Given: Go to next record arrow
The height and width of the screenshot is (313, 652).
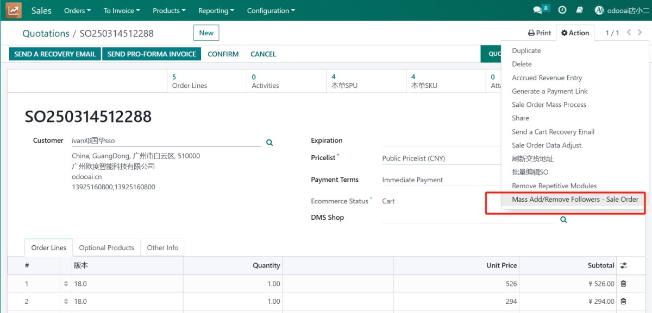Looking at the screenshot, I should [640, 33].
